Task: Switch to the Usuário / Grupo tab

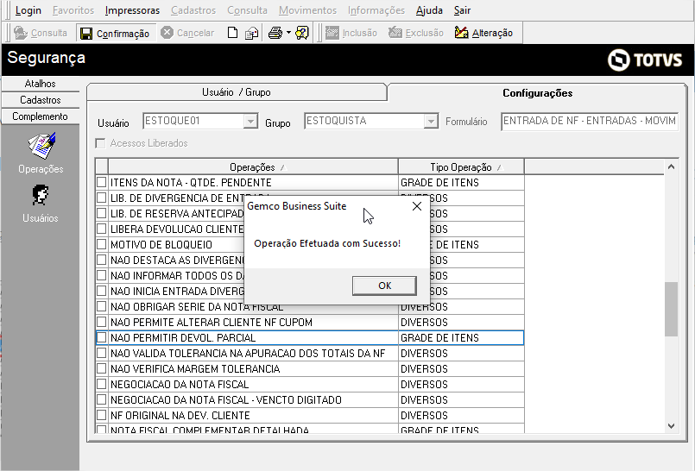Action: [237, 92]
